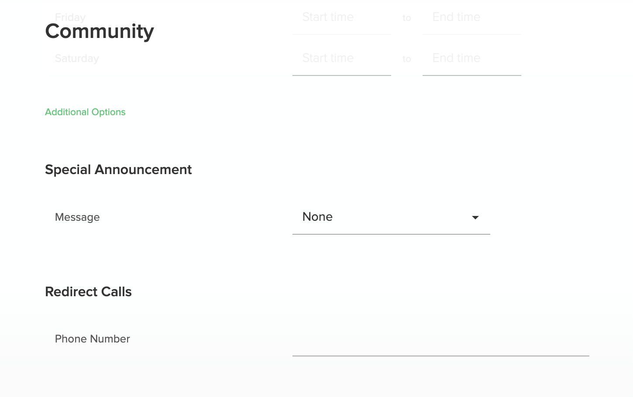633x397 pixels.
Task: Select the Saturday schedule row label
Action: [77, 58]
